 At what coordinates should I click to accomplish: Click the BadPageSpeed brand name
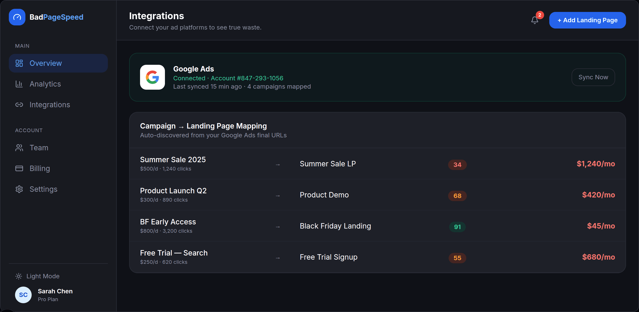click(56, 17)
